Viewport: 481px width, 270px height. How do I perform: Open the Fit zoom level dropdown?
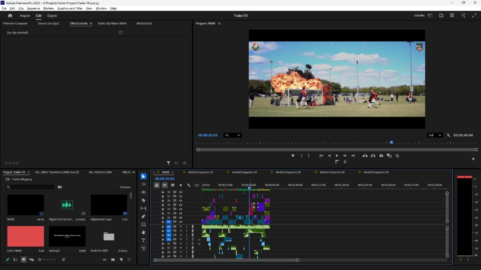pos(232,135)
